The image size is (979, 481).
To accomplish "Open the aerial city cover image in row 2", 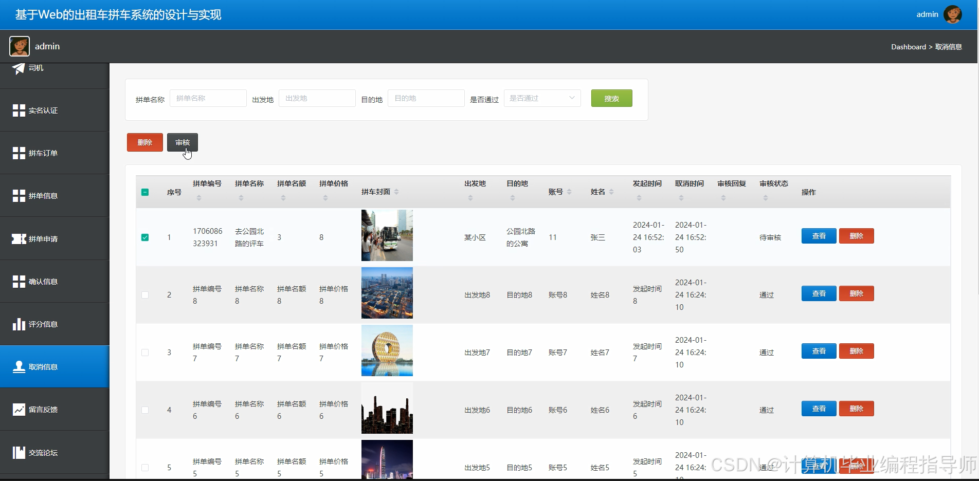I will 387,293.
